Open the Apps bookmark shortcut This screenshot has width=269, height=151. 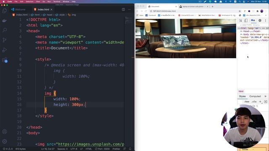coord(140,16)
